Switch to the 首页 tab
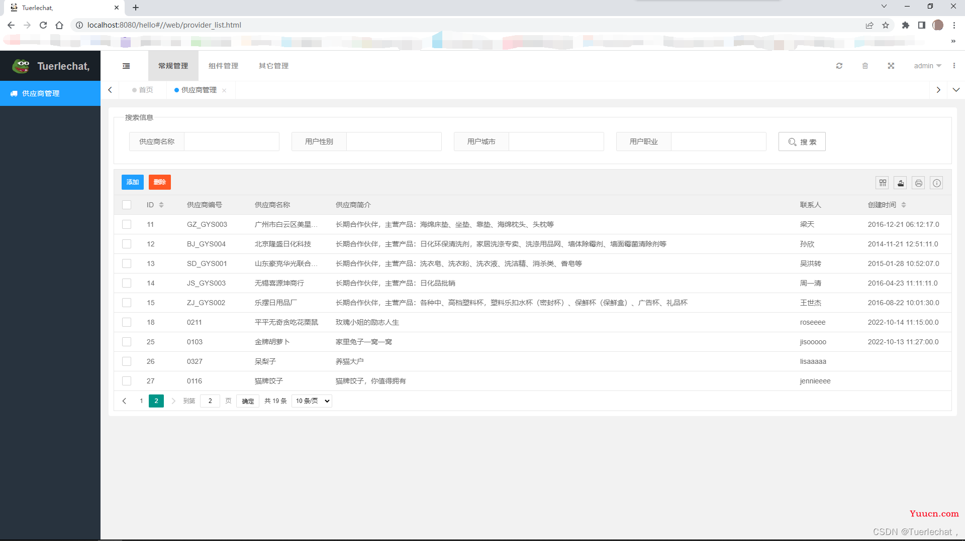The image size is (965, 541). (143, 90)
